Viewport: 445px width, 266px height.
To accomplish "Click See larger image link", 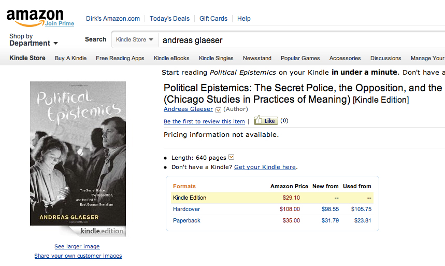I will click(77, 246).
